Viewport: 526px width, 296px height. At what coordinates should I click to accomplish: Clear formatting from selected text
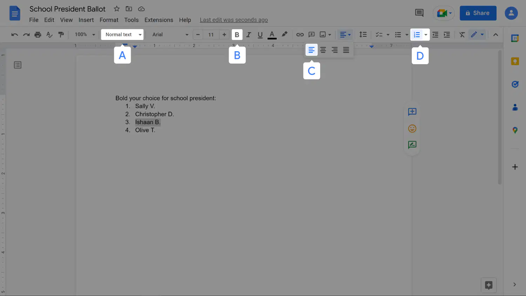pos(462,35)
